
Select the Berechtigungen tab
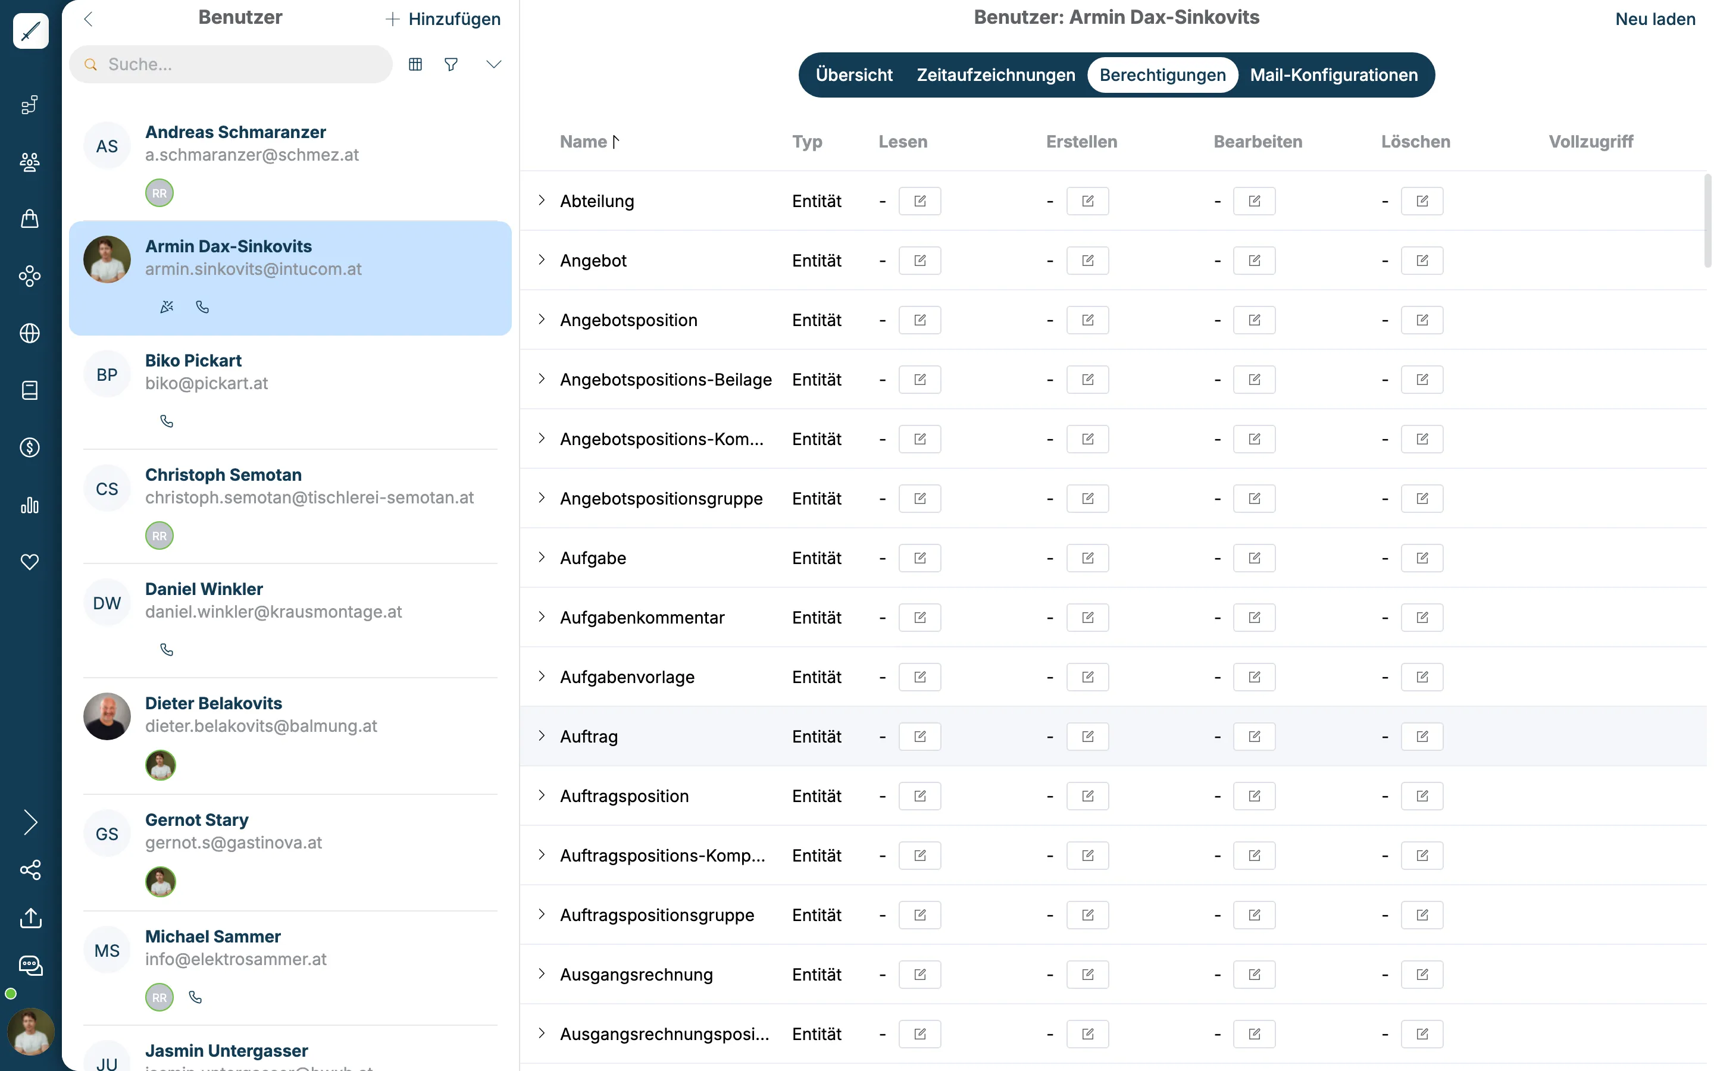pyautogui.click(x=1162, y=75)
